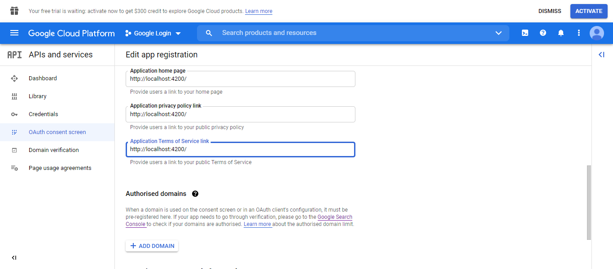The height and width of the screenshot is (269, 613).
Task: Open the notifications bell
Action: 560,33
